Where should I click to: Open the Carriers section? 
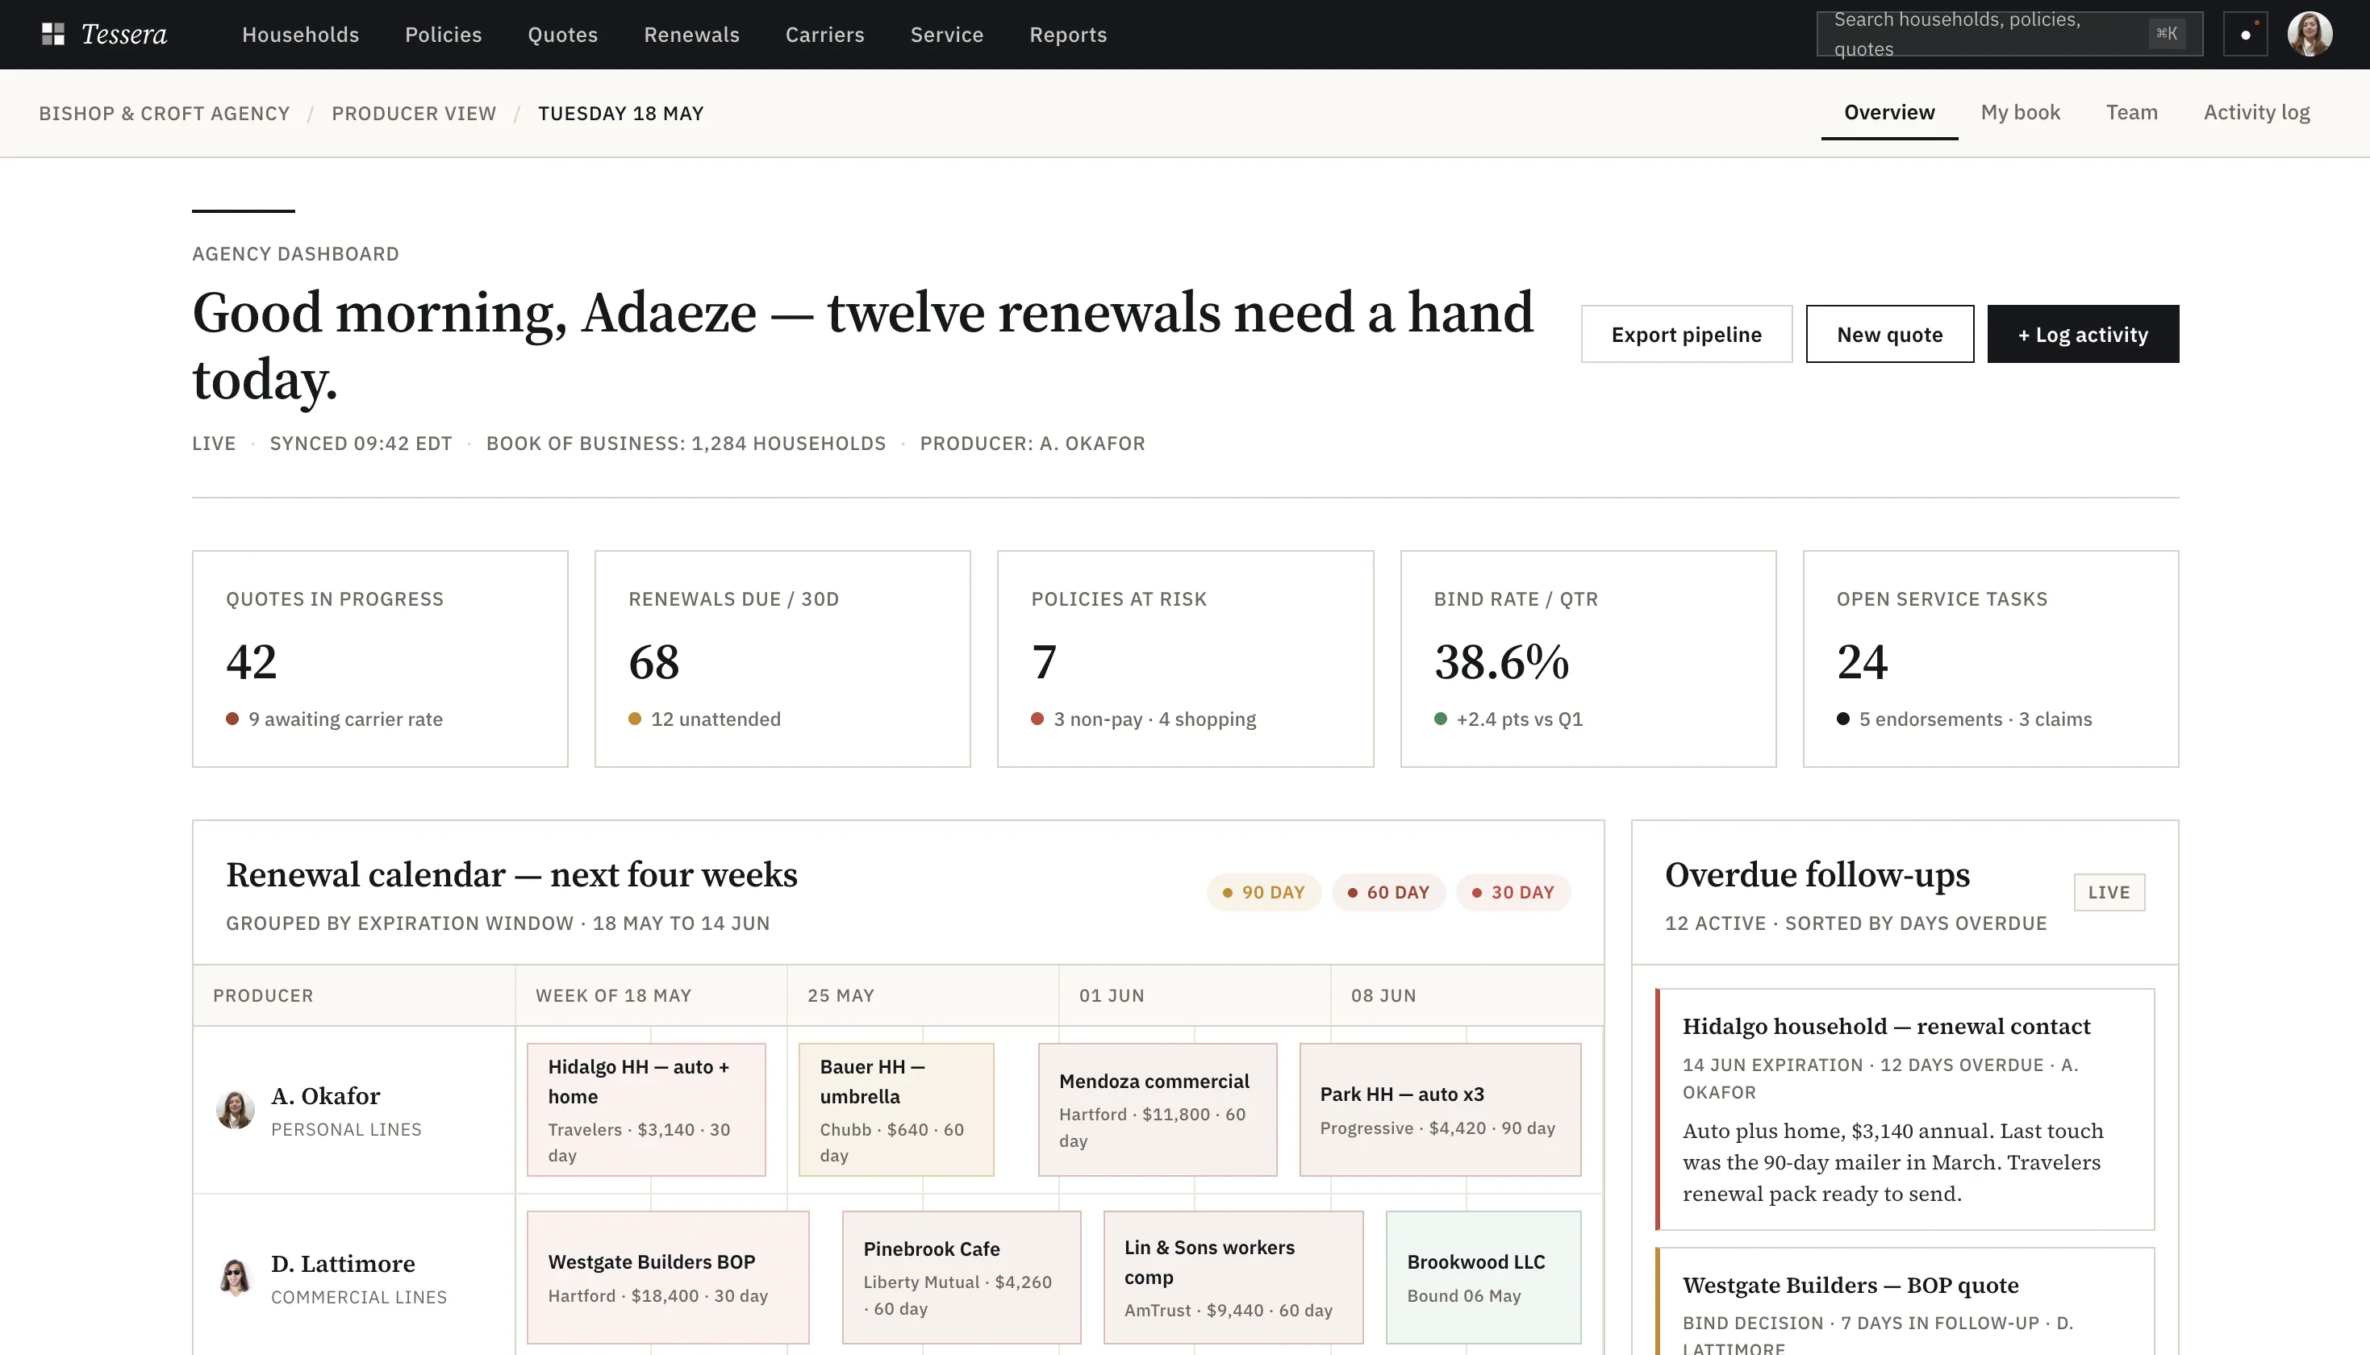[824, 35]
